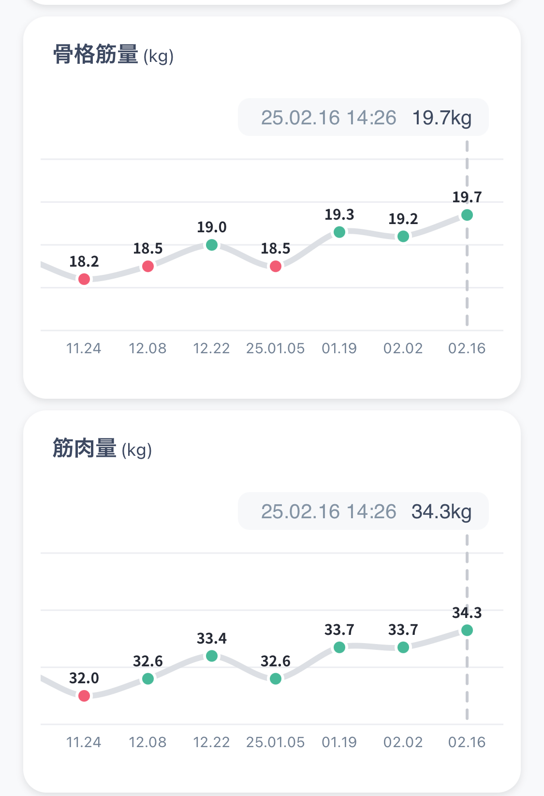Viewport: 544px width, 796px height.
Task: Select the green 19.0 point in the 骨格筋量 chart
Action: pyautogui.click(x=212, y=245)
